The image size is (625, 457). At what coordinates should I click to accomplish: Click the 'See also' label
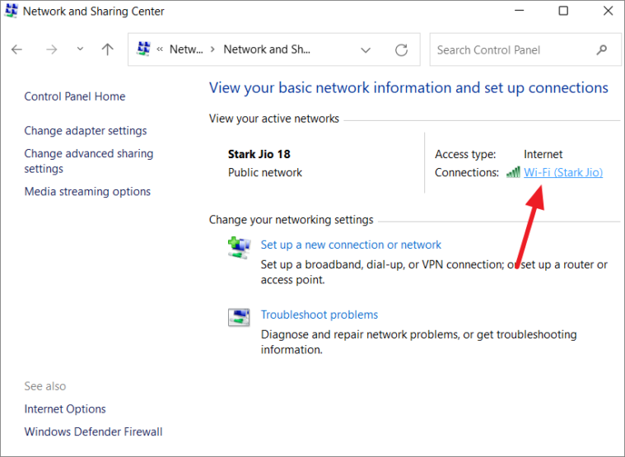pos(45,386)
